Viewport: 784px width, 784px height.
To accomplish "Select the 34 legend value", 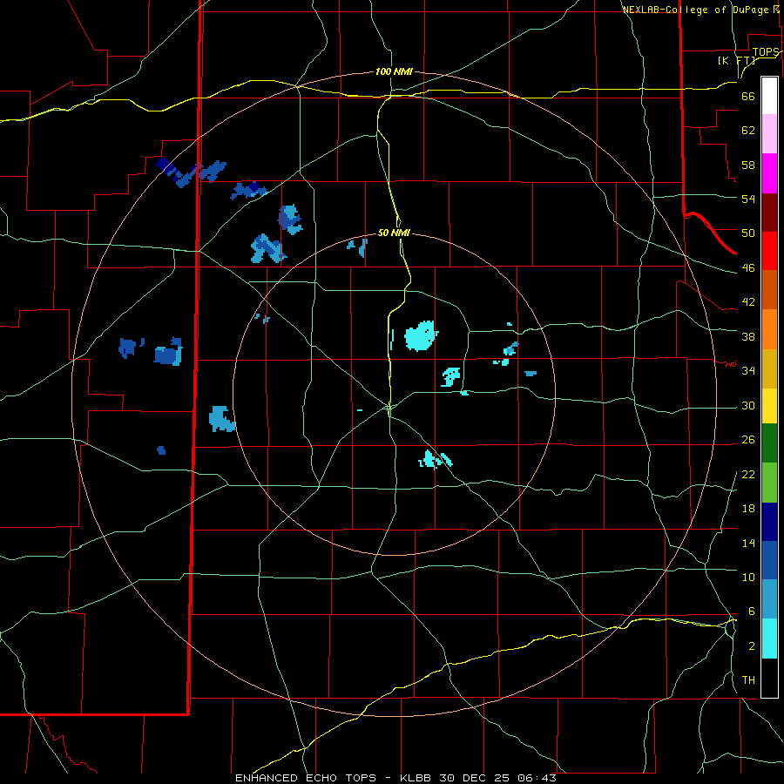I will [x=748, y=371].
